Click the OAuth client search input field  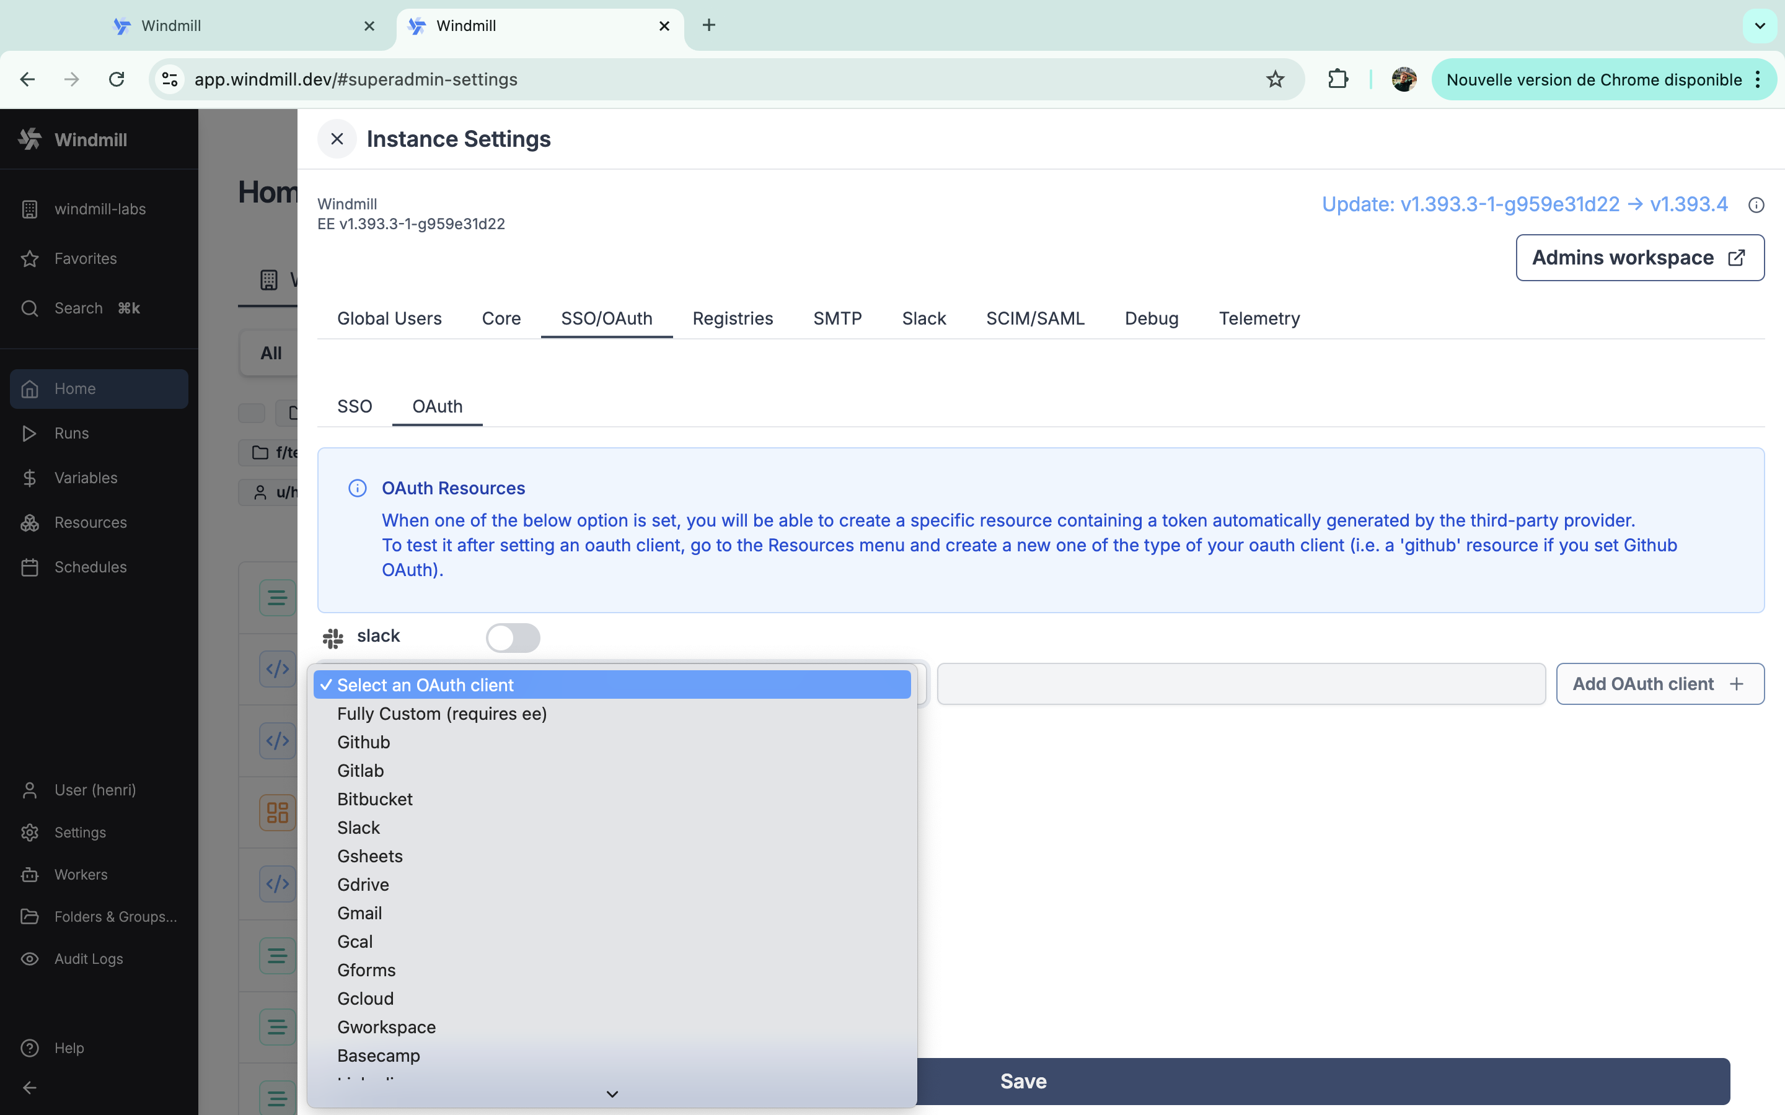[x=1240, y=684]
